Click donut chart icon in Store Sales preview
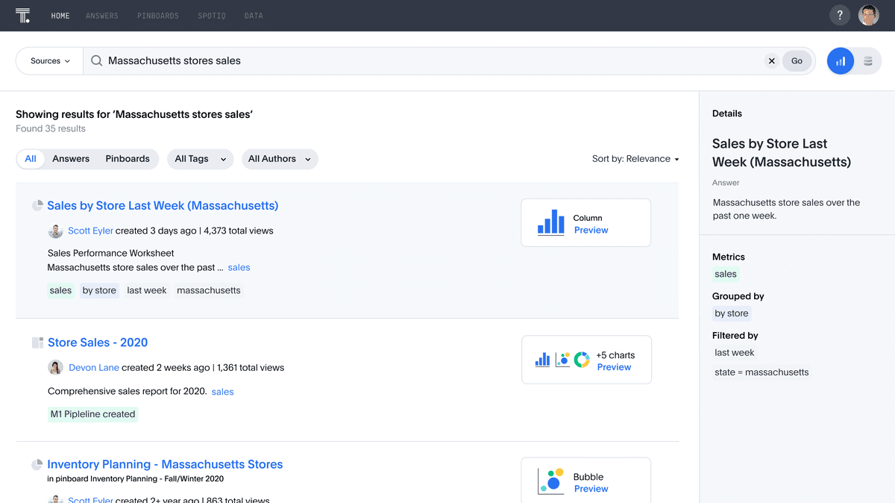The image size is (895, 503). point(582,360)
